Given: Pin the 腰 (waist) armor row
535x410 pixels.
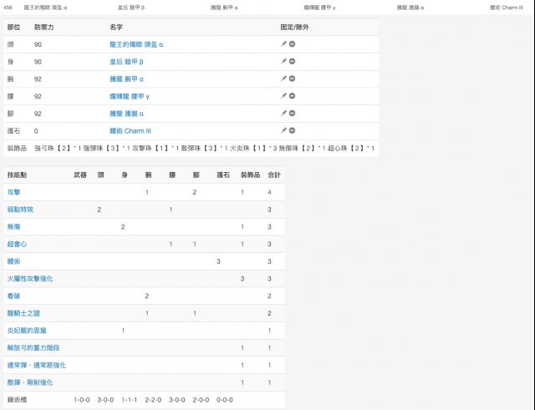Looking at the screenshot, I should click(283, 96).
